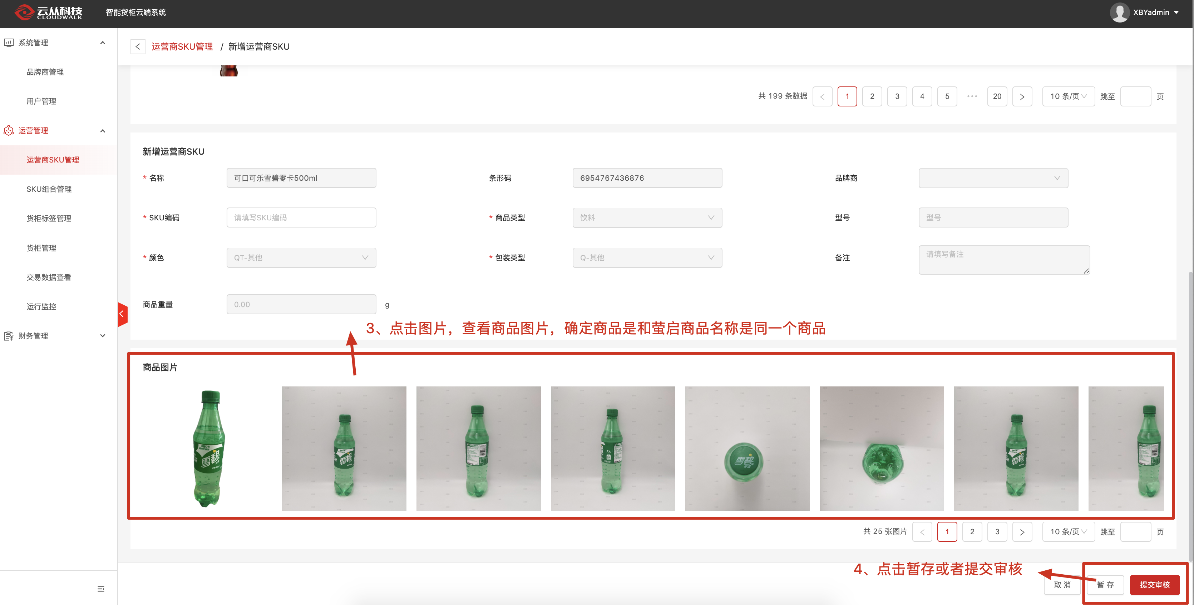Select page 4 in the 199-record pager
This screenshot has height=605, width=1194.
(922, 96)
